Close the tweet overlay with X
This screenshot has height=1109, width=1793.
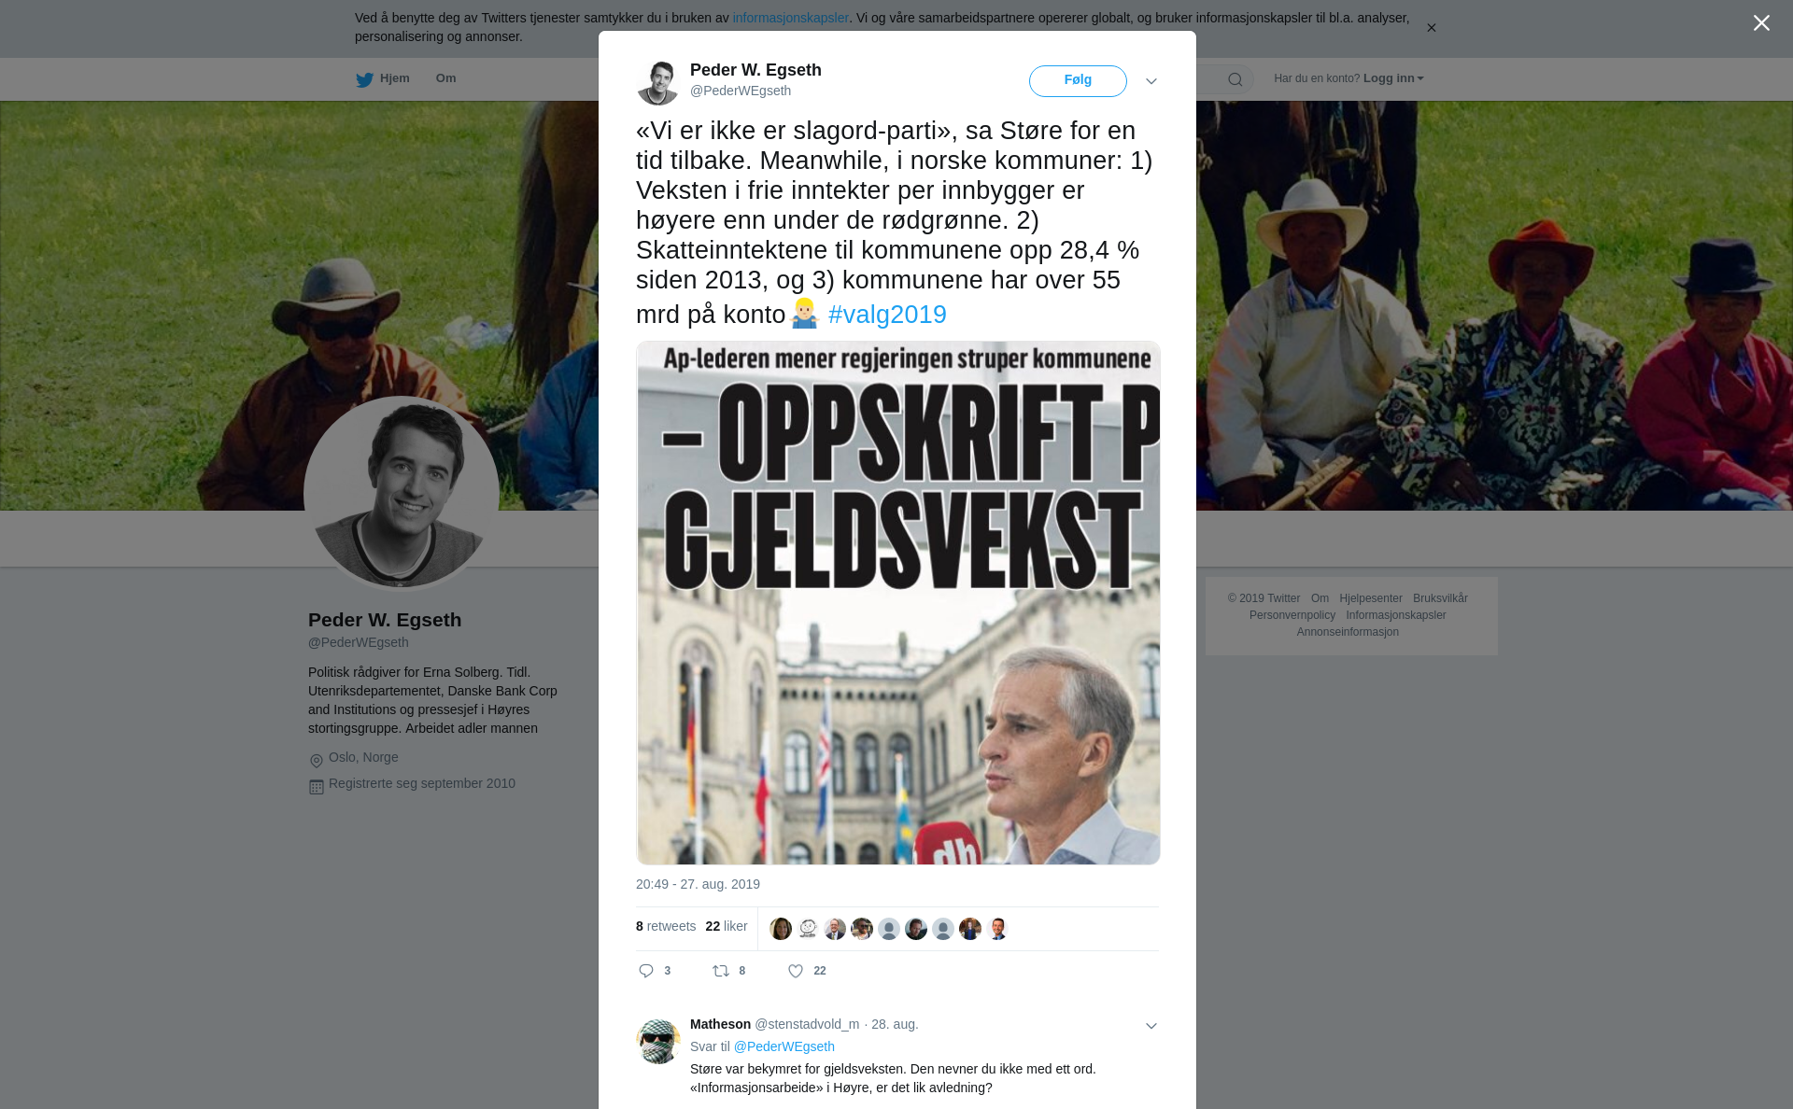pos(1761,23)
